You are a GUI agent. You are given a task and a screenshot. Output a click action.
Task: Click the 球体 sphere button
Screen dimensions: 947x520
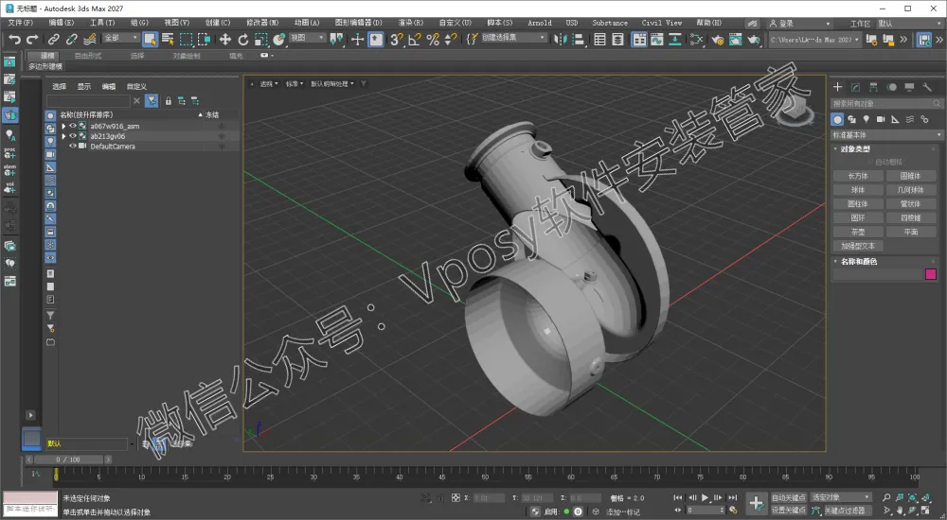click(x=858, y=190)
